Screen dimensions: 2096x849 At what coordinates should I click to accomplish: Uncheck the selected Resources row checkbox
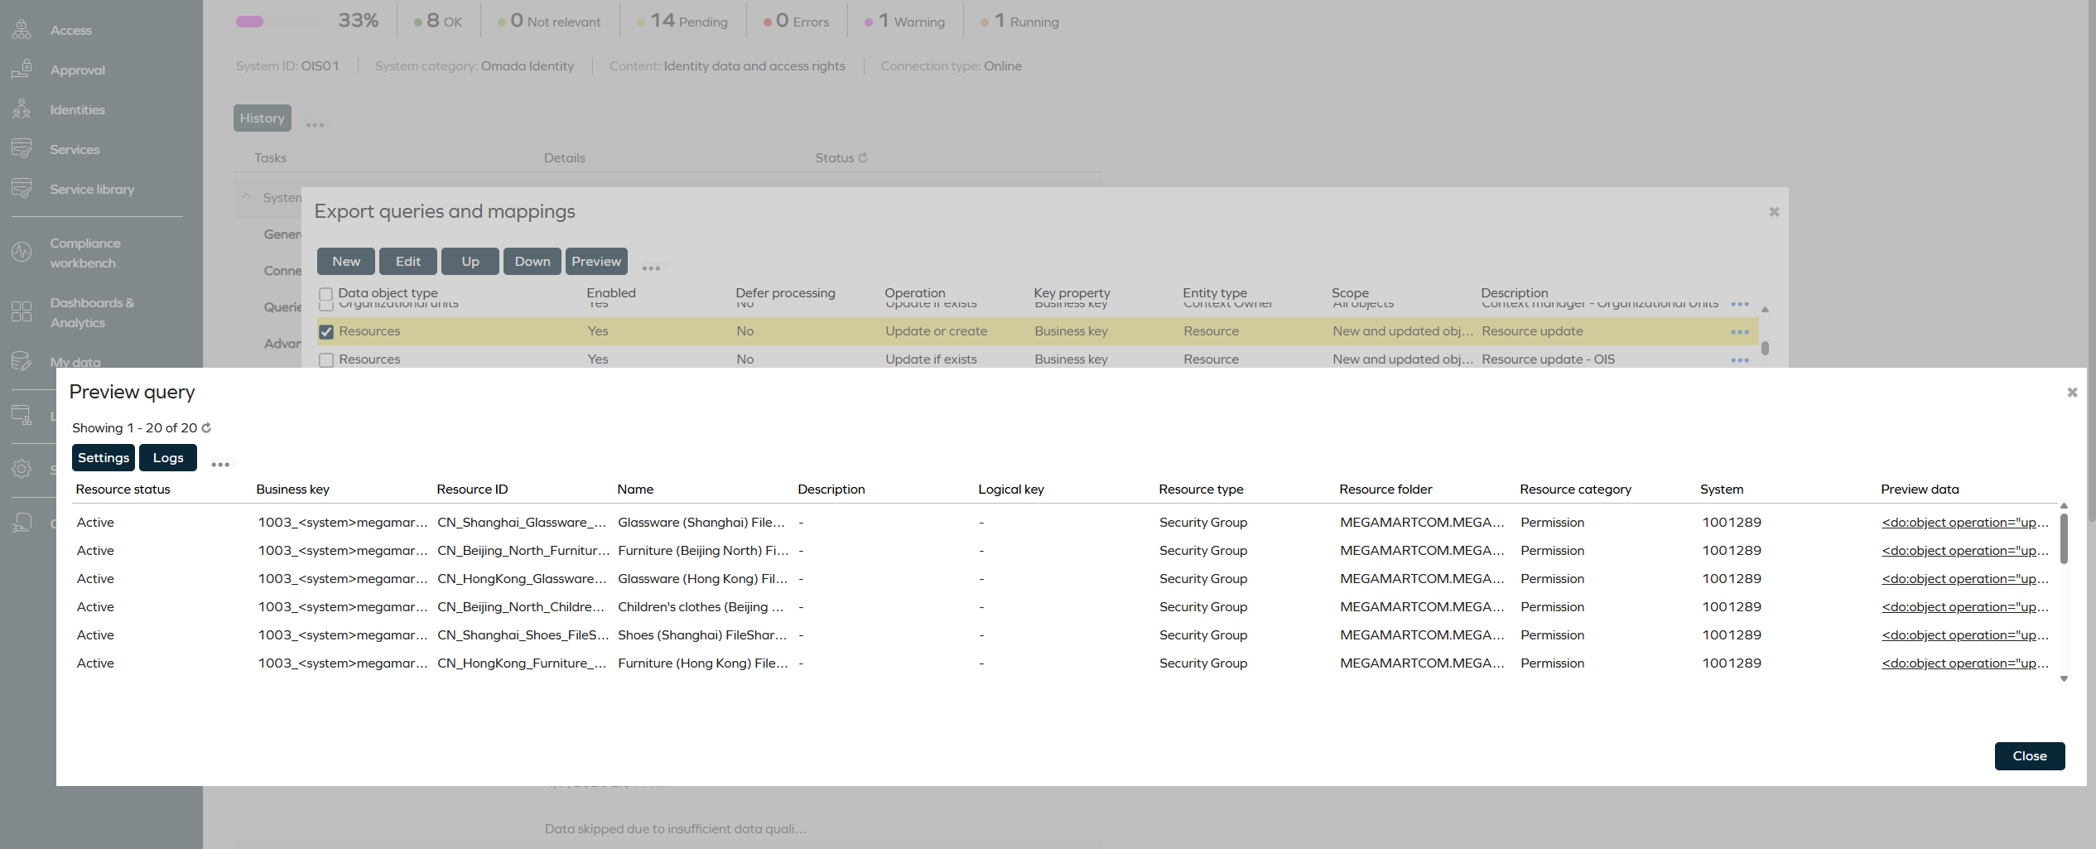[x=326, y=331]
